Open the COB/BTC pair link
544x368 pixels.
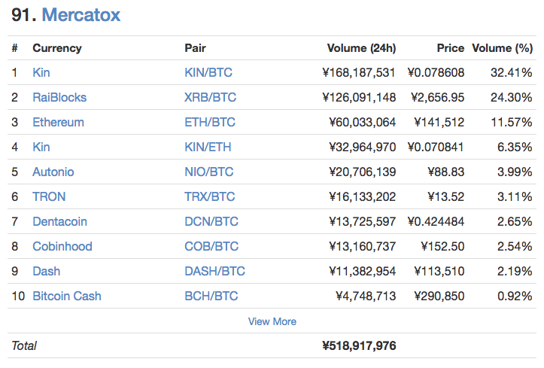tap(211, 247)
